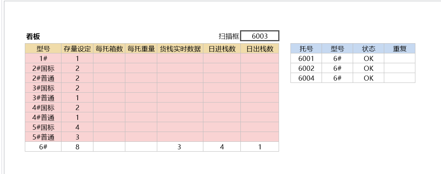Select the 日出栈数 column header
Image resolution: width=441 pixels, height=174 pixels.
[260, 49]
